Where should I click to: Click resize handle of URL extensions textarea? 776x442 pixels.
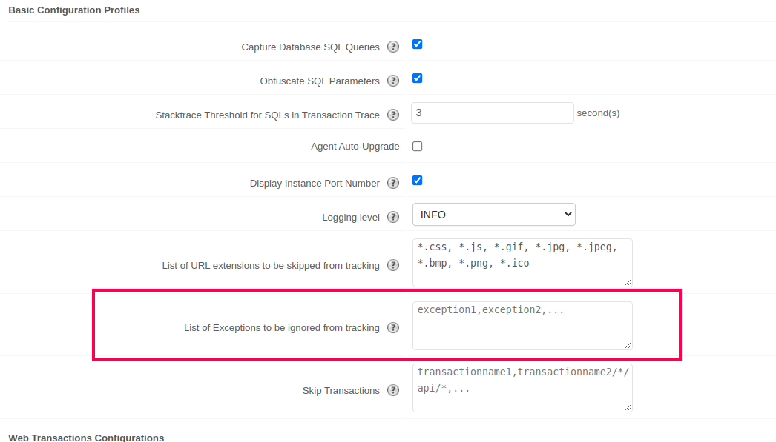point(628,282)
